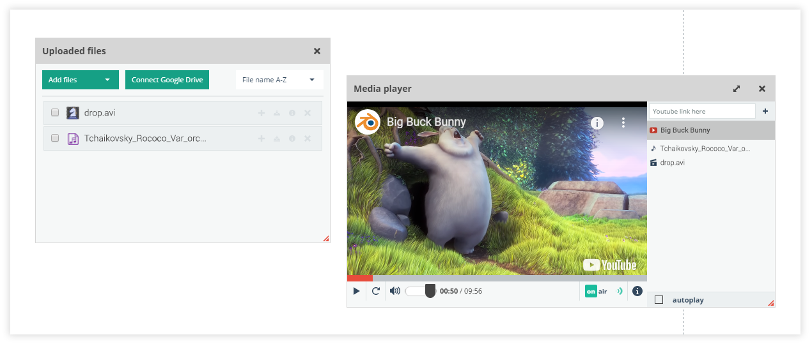
Task: Add drop.avi using its plus icon
Action: pyautogui.click(x=261, y=113)
